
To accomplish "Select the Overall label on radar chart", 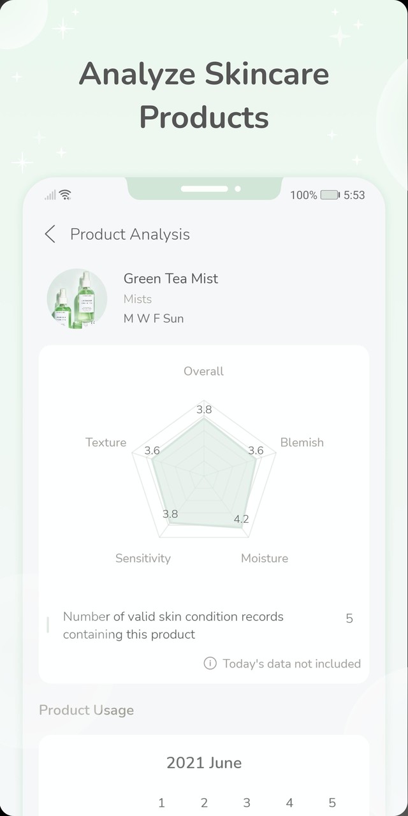I will 204,371.
